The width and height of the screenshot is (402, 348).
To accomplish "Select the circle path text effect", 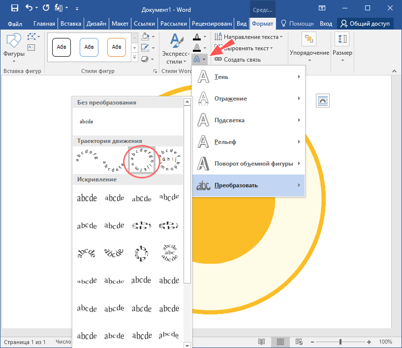I will (142, 161).
